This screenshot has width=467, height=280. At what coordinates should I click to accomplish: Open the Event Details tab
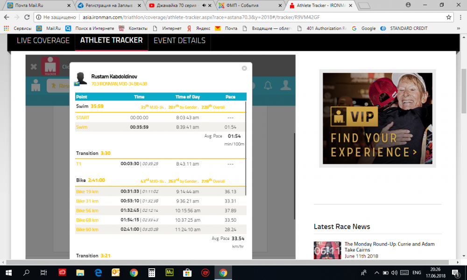[179, 41]
